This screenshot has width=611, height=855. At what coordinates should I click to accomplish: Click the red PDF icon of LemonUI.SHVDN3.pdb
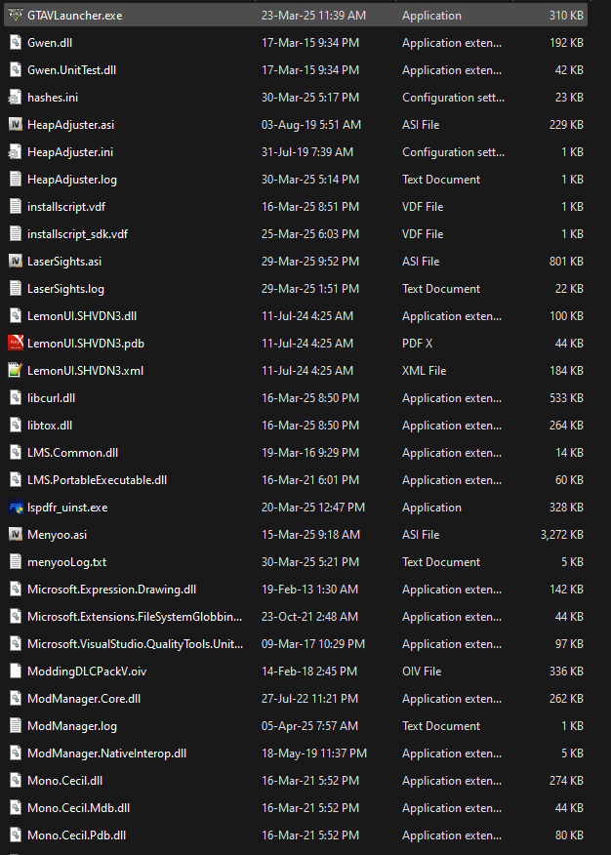coord(16,343)
